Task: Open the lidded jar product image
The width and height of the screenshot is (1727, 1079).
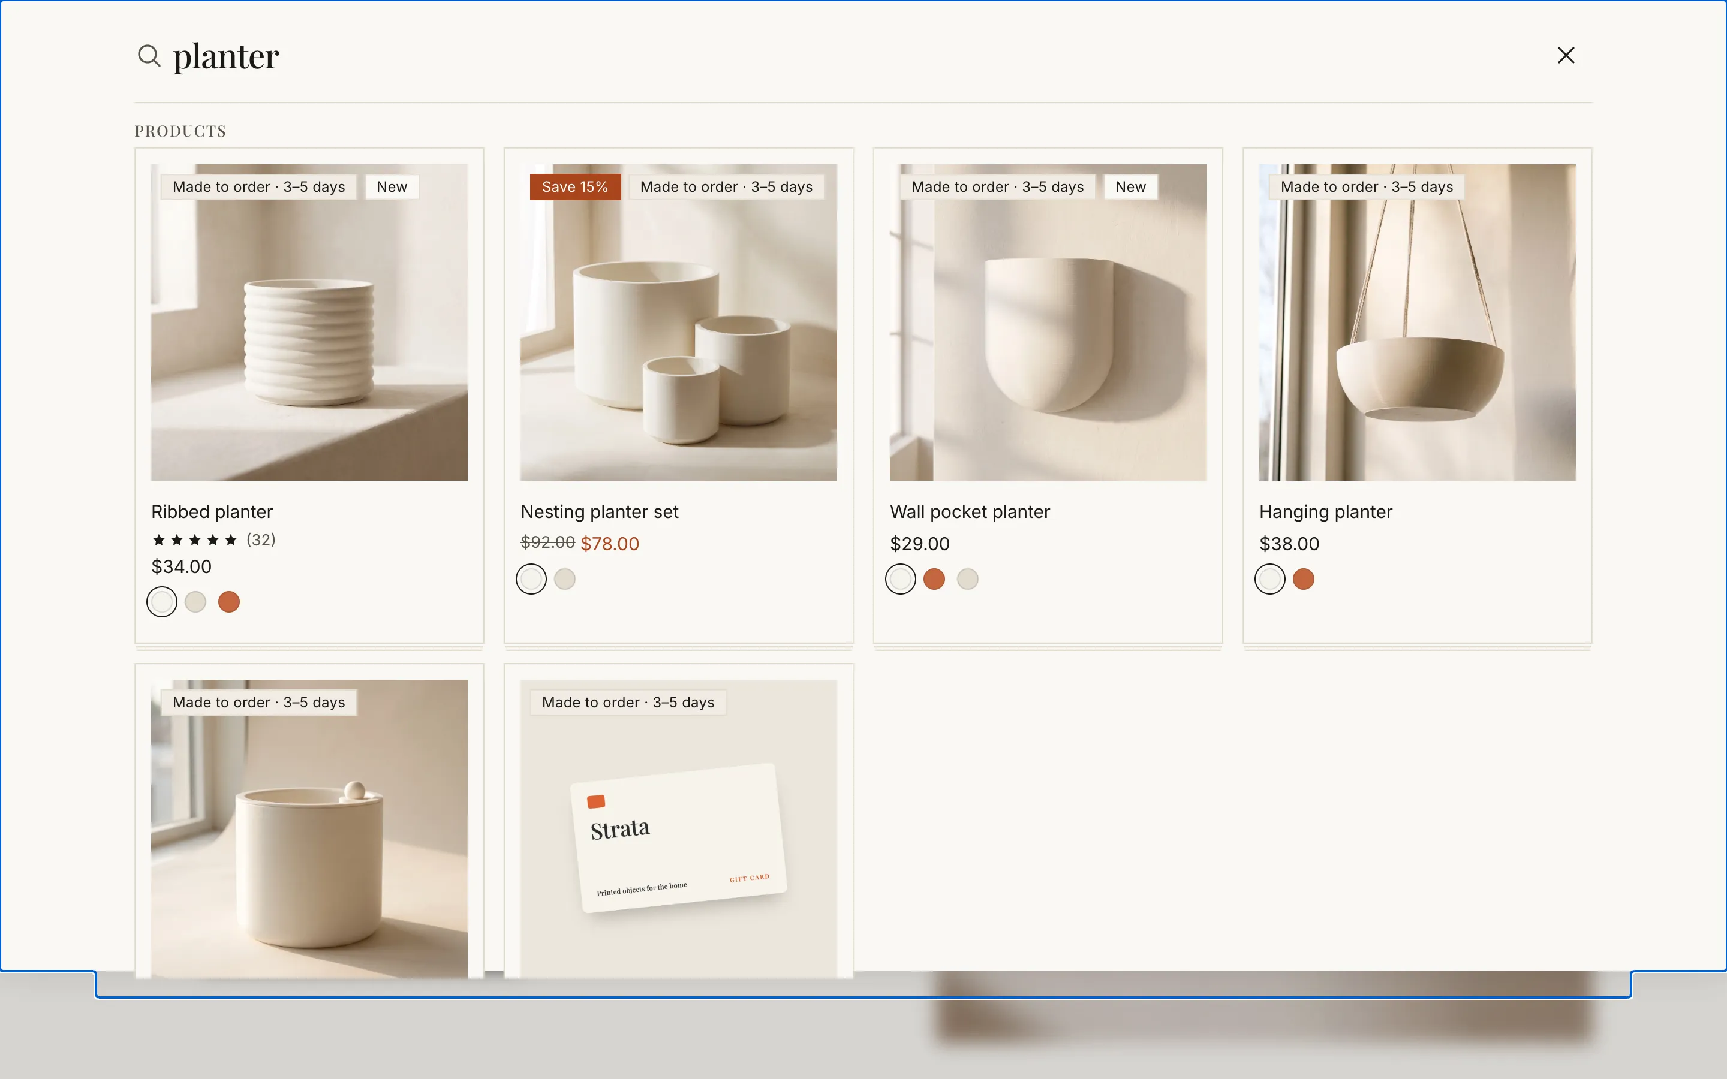Action: click(x=309, y=828)
